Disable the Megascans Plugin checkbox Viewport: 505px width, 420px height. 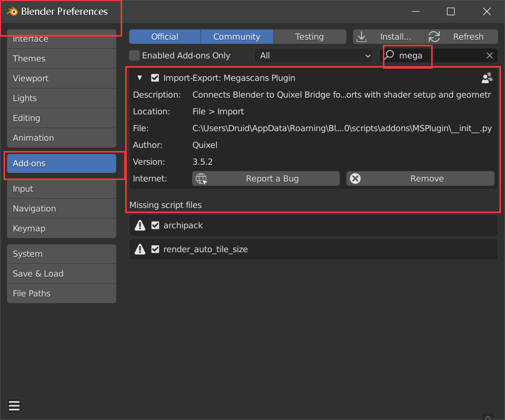click(x=155, y=78)
